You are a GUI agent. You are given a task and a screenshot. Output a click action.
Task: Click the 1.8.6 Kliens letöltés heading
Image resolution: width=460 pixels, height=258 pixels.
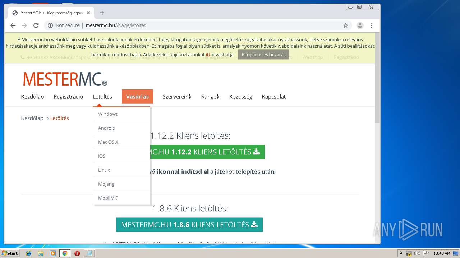pyautogui.click(x=190, y=209)
